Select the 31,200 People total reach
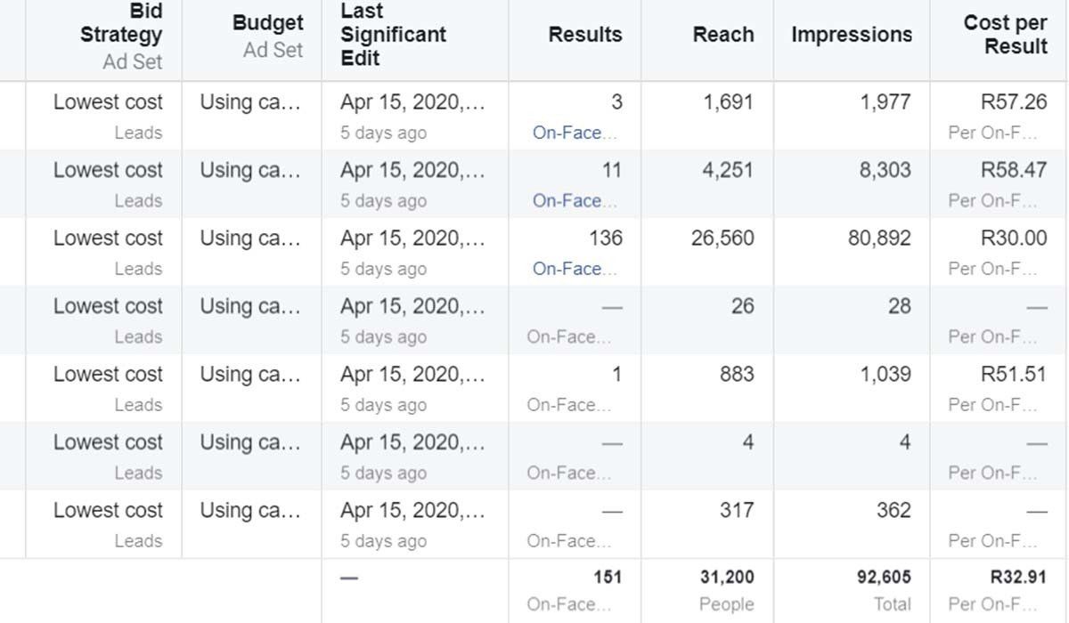The width and height of the screenshot is (1069, 623). pos(726,578)
